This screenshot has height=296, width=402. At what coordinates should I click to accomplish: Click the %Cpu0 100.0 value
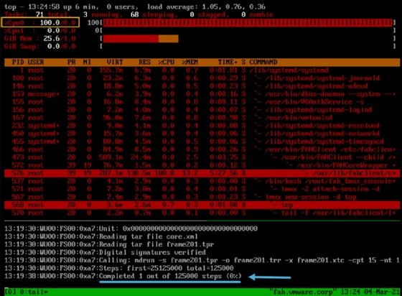click(x=50, y=22)
